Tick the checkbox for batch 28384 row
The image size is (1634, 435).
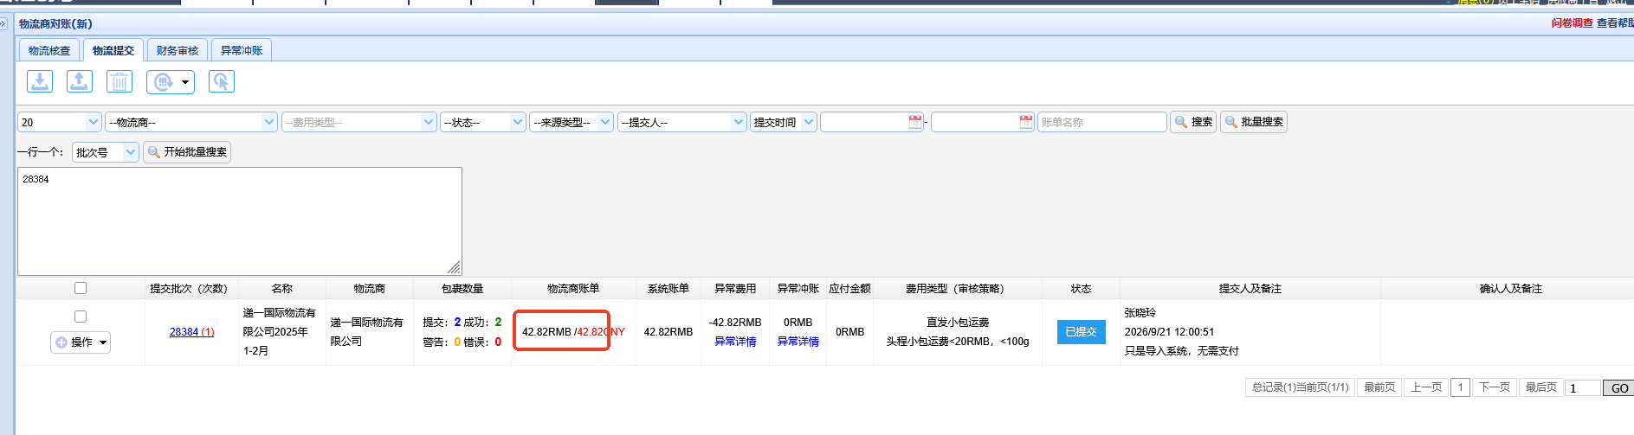pyautogui.click(x=81, y=317)
